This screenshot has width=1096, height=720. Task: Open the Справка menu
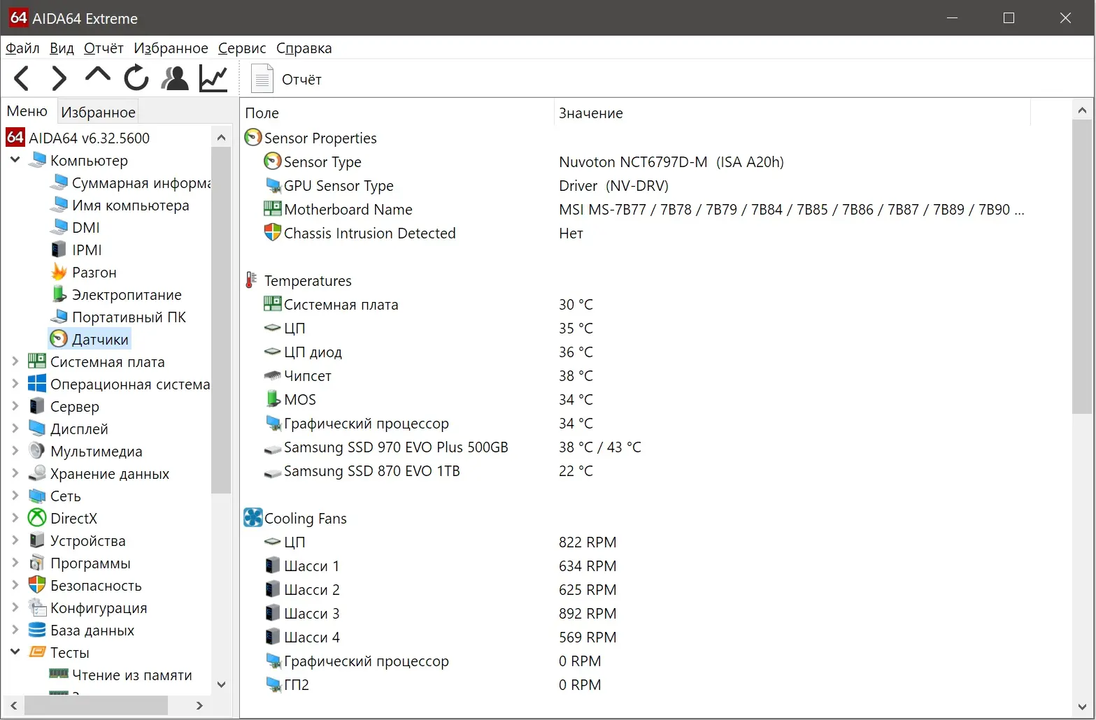coord(304,48)
